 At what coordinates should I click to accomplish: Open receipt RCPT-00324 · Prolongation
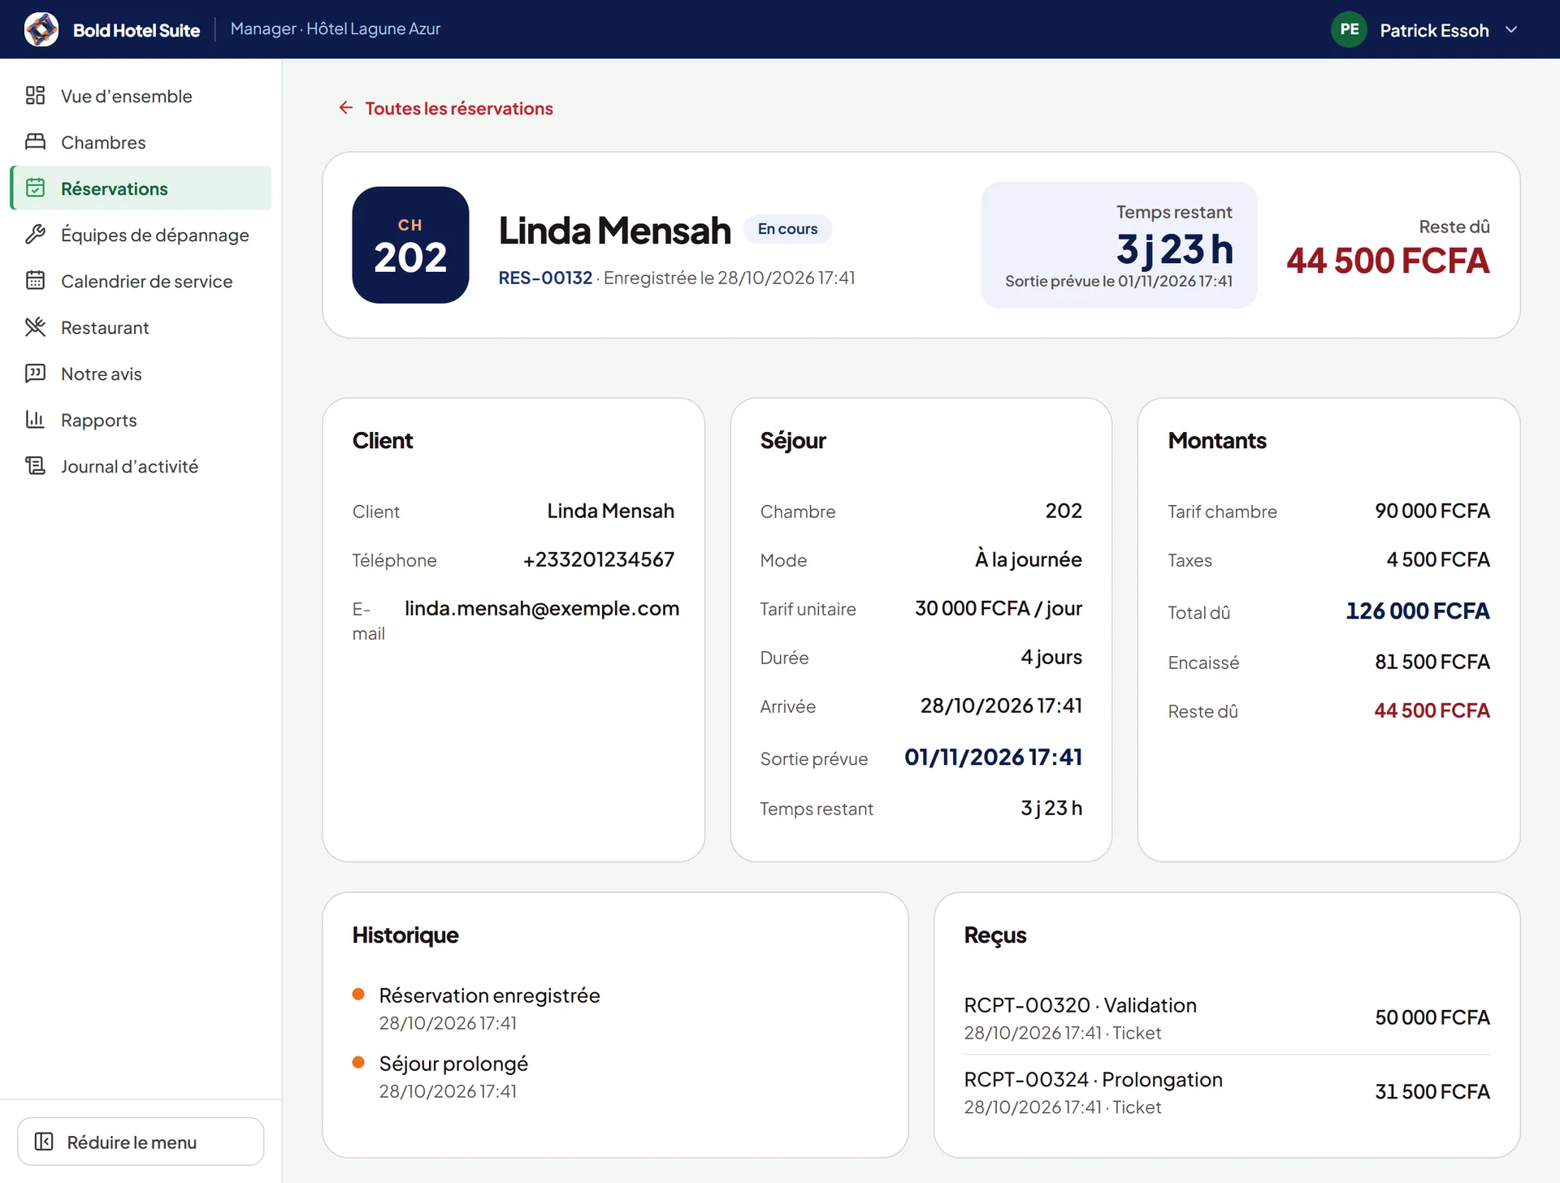pos(1227,1092)
